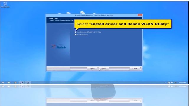
Task: Choose the Install driver only radio button
Action: 76,35
